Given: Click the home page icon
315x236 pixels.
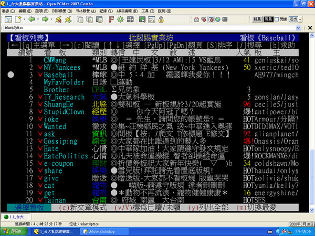Looking at the screenshot, I should (196, 19).
